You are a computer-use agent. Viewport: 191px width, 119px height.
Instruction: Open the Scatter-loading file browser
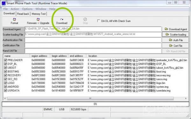point(175,35)
